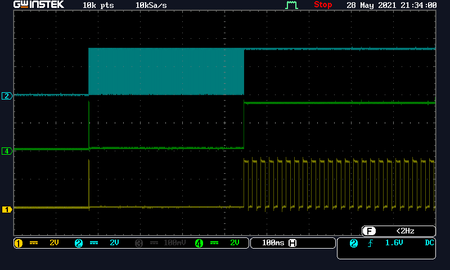Click the yellow channel 1 badge

19,244
